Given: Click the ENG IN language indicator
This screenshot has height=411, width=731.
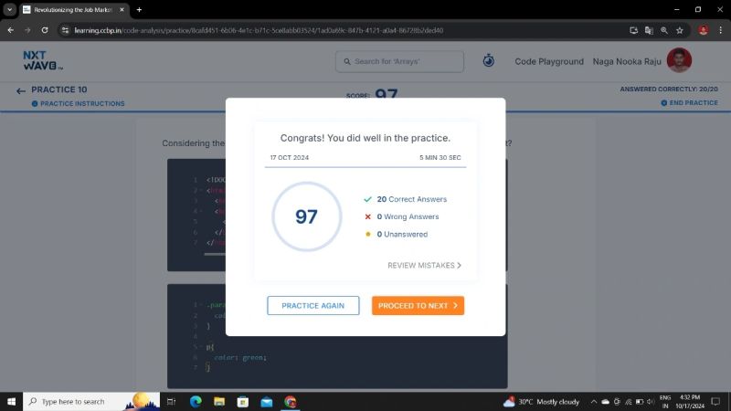Looking at the screenshot, I should tap(665, 401).
